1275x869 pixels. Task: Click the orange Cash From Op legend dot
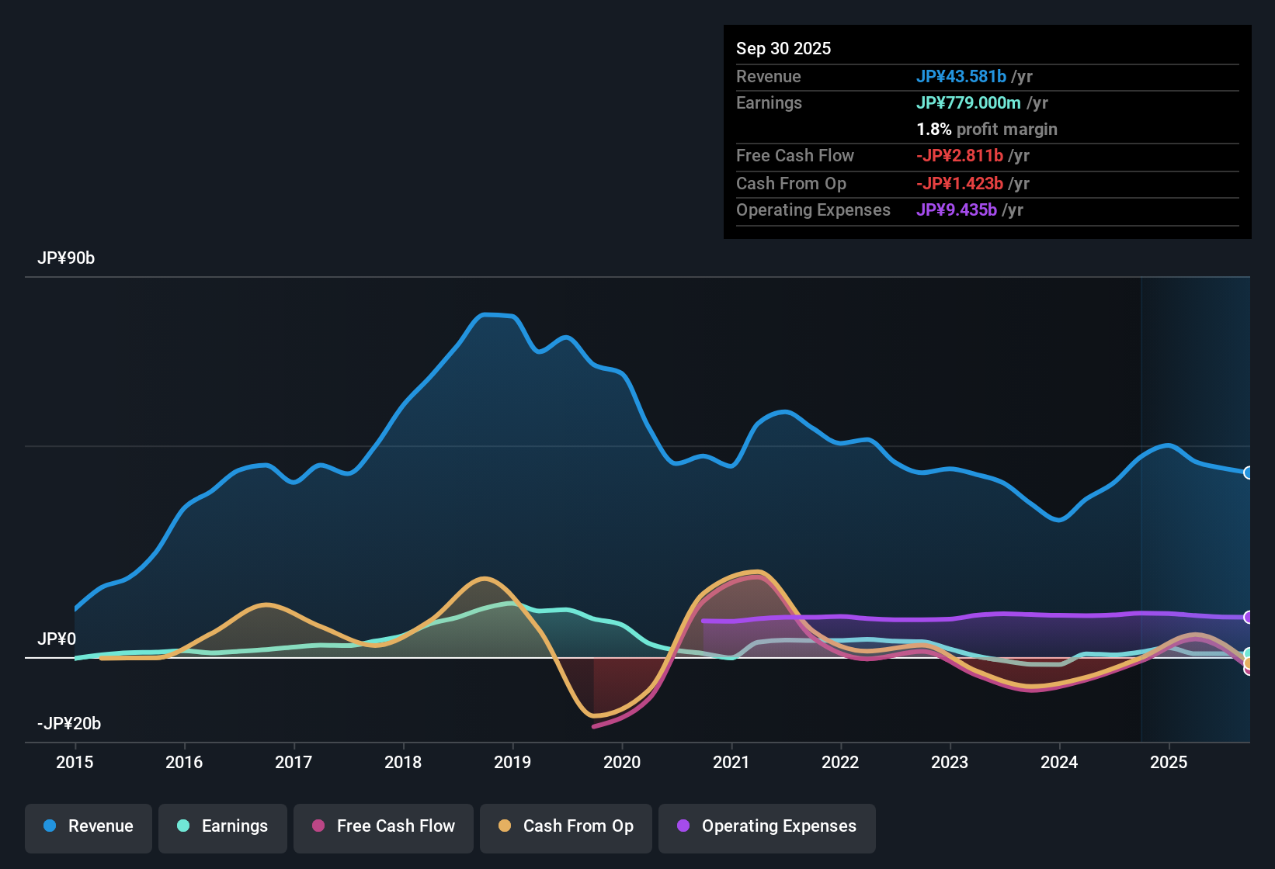[505, 826]
